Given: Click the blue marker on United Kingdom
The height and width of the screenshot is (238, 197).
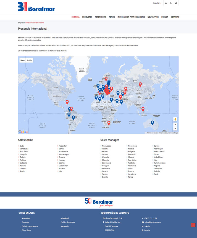Looking at the screenshot, I should coord(98,86).
